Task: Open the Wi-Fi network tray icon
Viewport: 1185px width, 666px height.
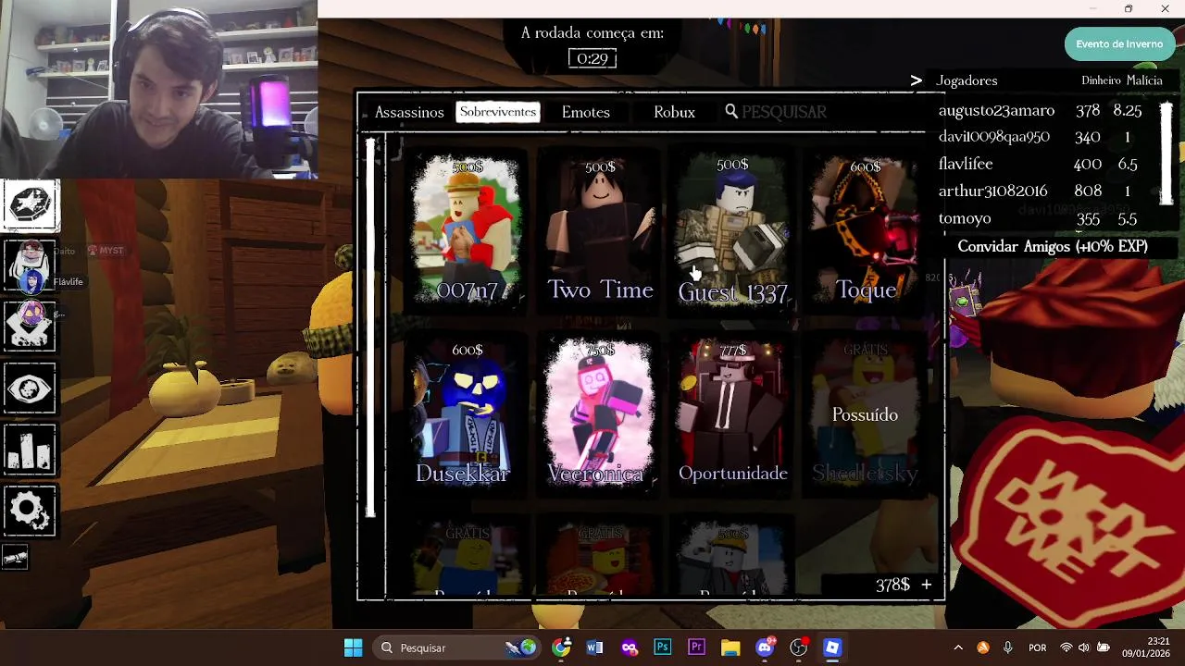Action: coord(1066,647)
